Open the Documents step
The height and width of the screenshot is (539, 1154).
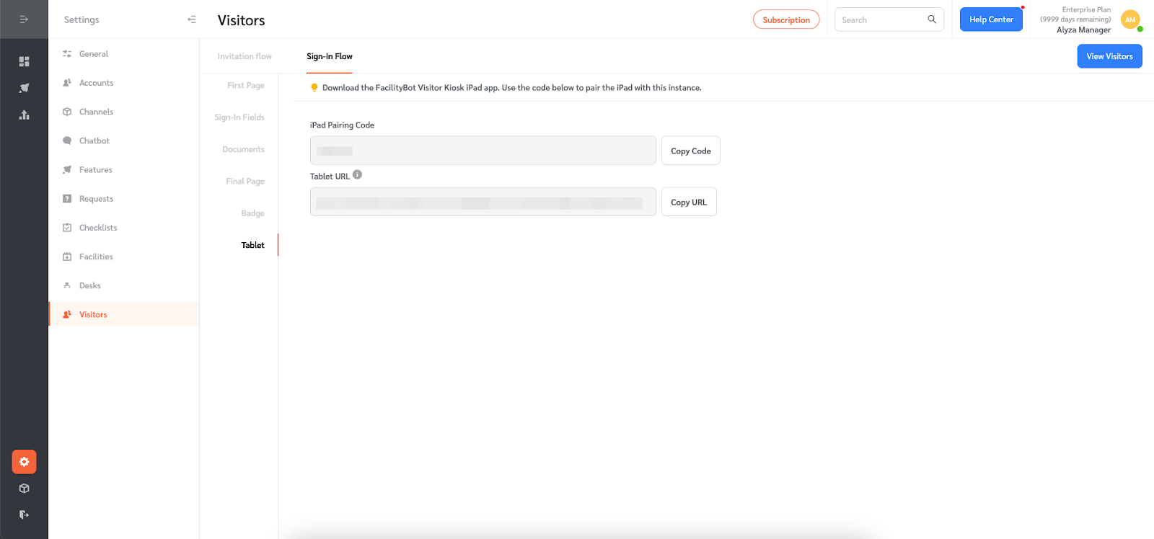[x=244, y=149]
